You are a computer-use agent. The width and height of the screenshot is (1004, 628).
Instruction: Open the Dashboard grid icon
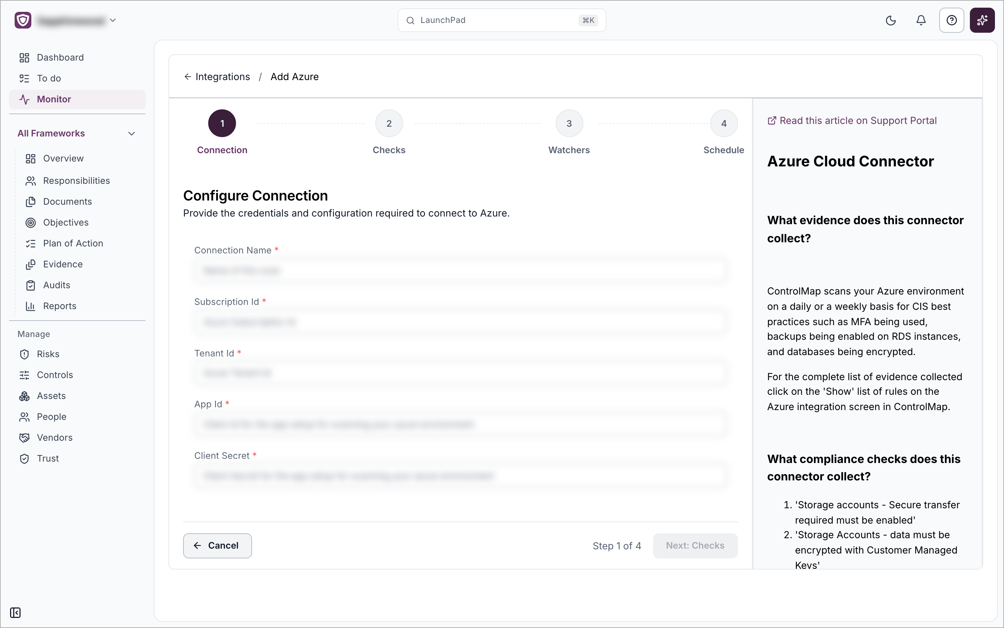tap(24, 57)
